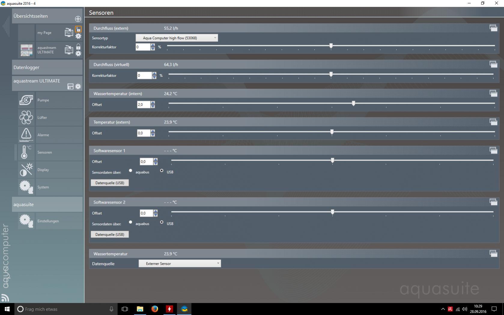Select aquabus for Softwaresensor 1
The height and width of the screenshot is (315, 504).
click(131, 171)
